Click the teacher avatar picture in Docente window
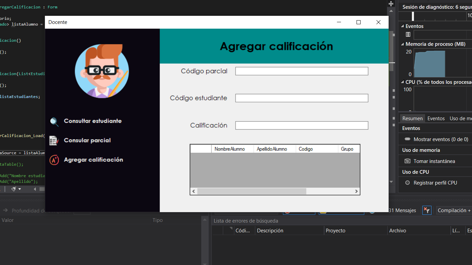This screenshot has height=265, width=472. point(102,71)
